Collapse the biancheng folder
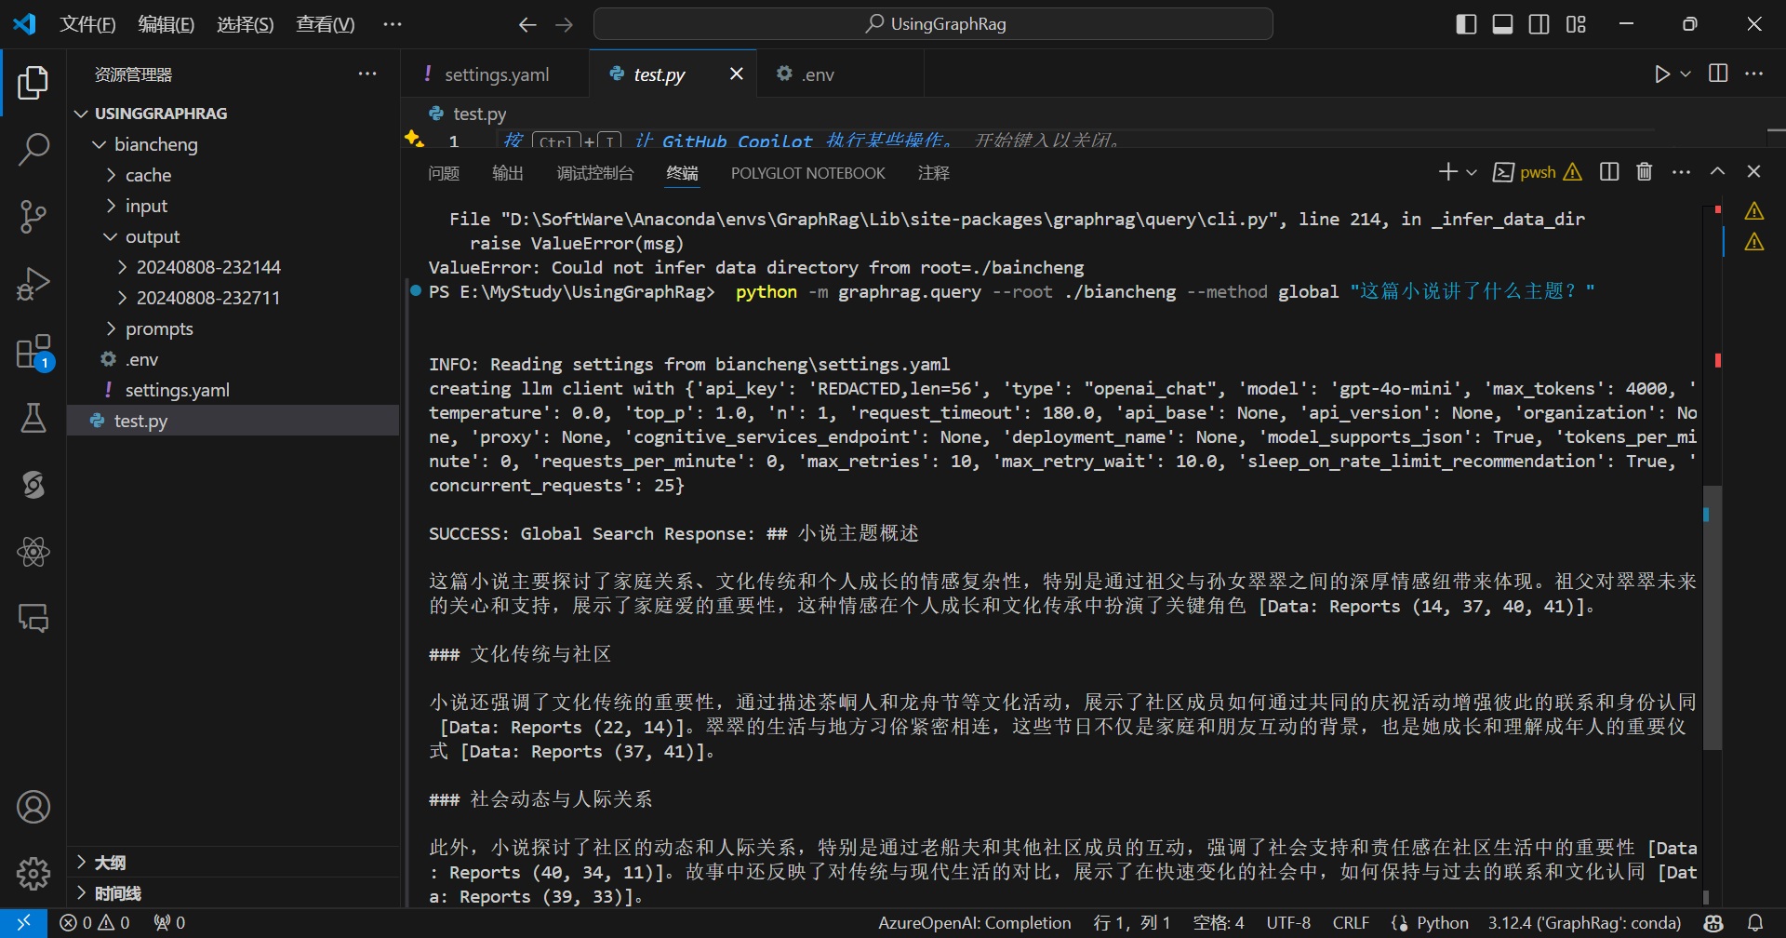Image resolution: width=1786 pixels, height=938 pixels. pos(100,144)
